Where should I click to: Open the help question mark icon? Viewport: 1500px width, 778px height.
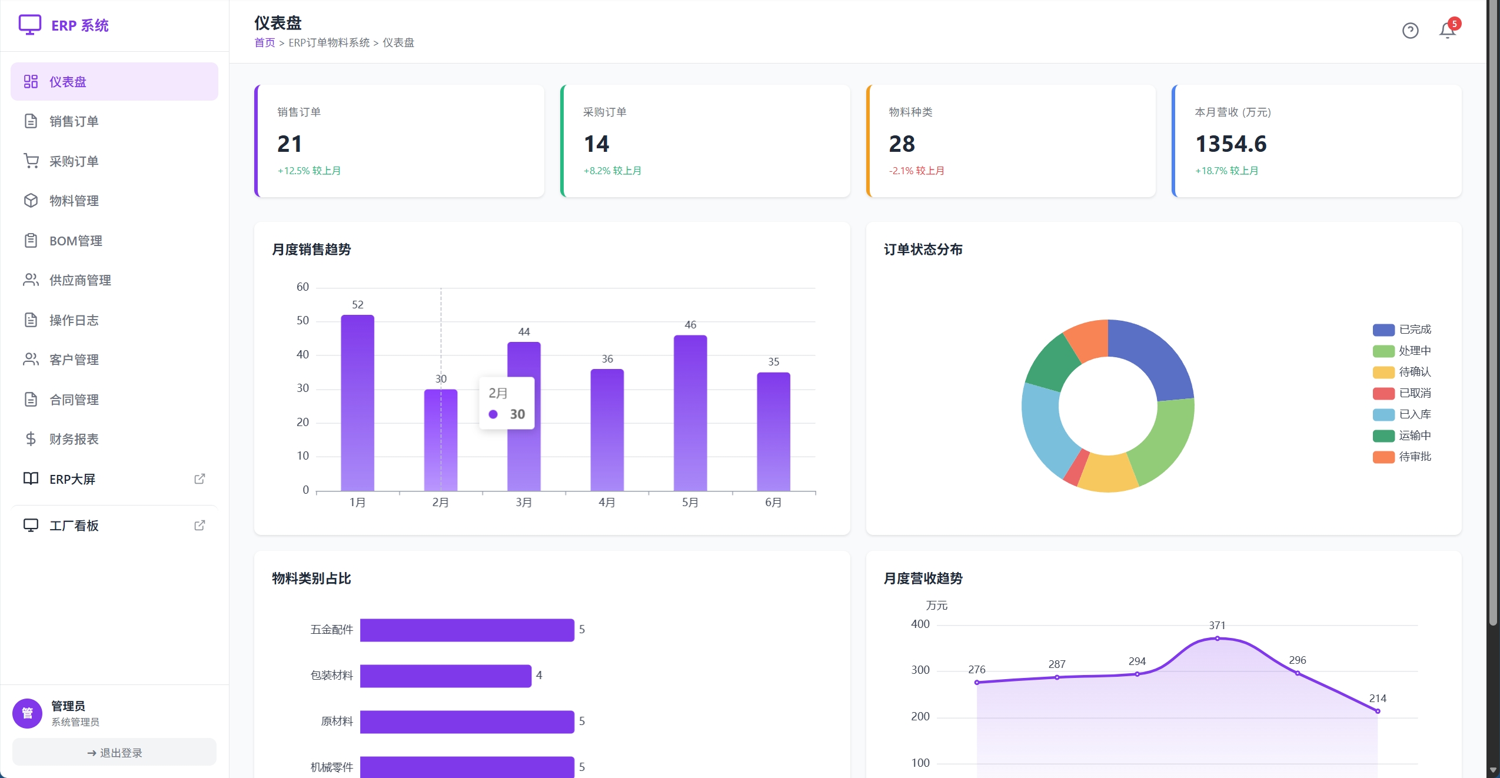pos(1410,31)
